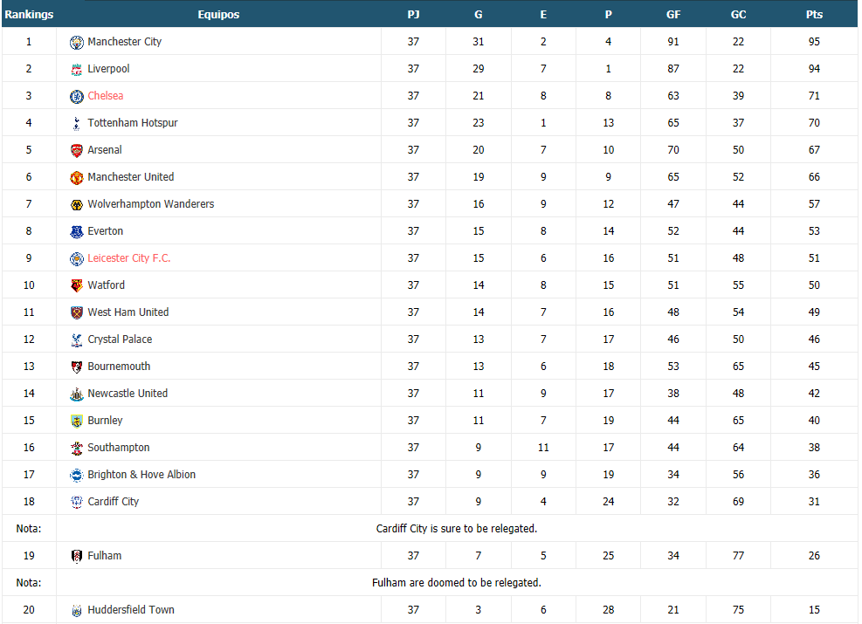Select the Brighton & Hove Albion name
This screenshot has width=862, height=624.
(x=141, y=475)
